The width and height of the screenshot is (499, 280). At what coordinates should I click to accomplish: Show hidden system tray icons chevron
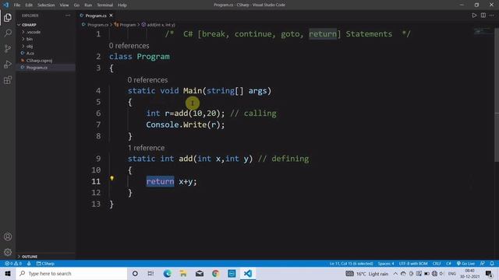coord(395,273)
